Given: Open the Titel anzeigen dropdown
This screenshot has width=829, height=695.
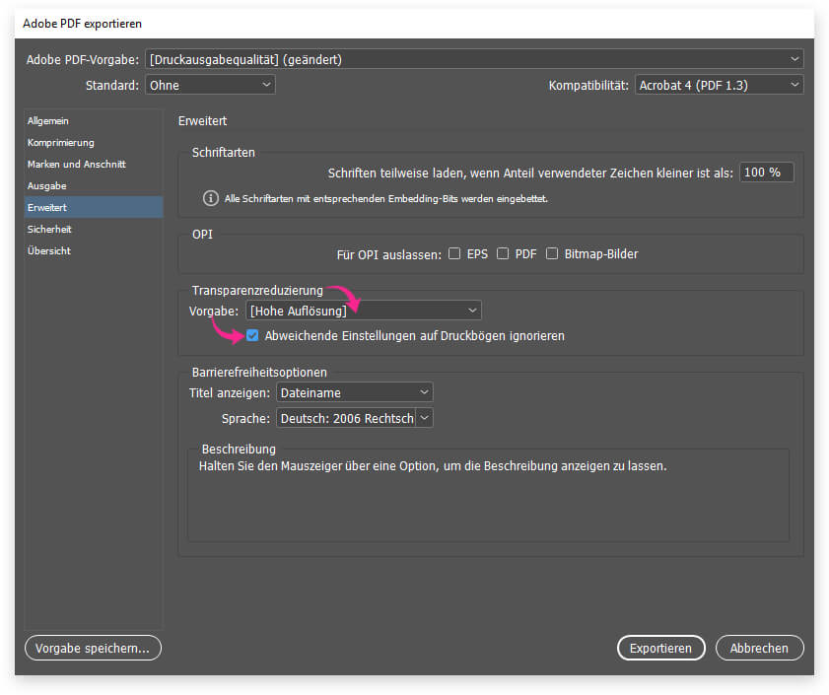Looking at the screenshot, I should (x=354, y=391).
